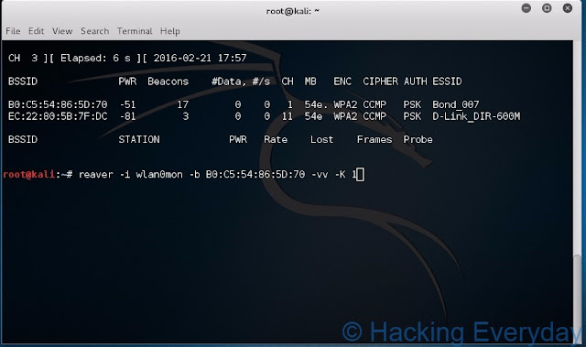Click the ESSID column header
586x347 pixels.
point(447,81)
